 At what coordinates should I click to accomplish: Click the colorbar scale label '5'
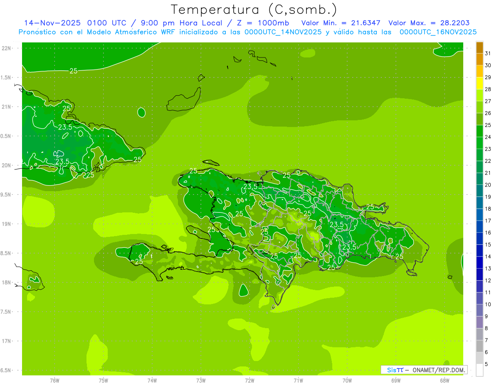tap(487, 364)
